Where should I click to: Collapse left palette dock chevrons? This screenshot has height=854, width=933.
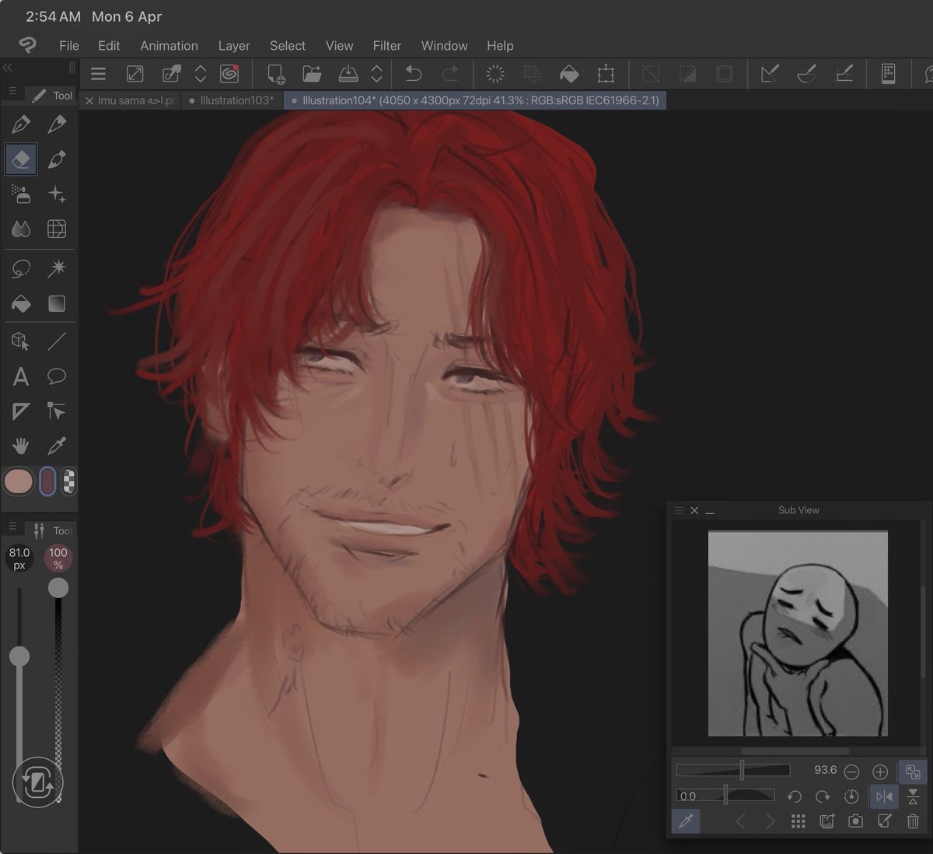pos(8,68)
